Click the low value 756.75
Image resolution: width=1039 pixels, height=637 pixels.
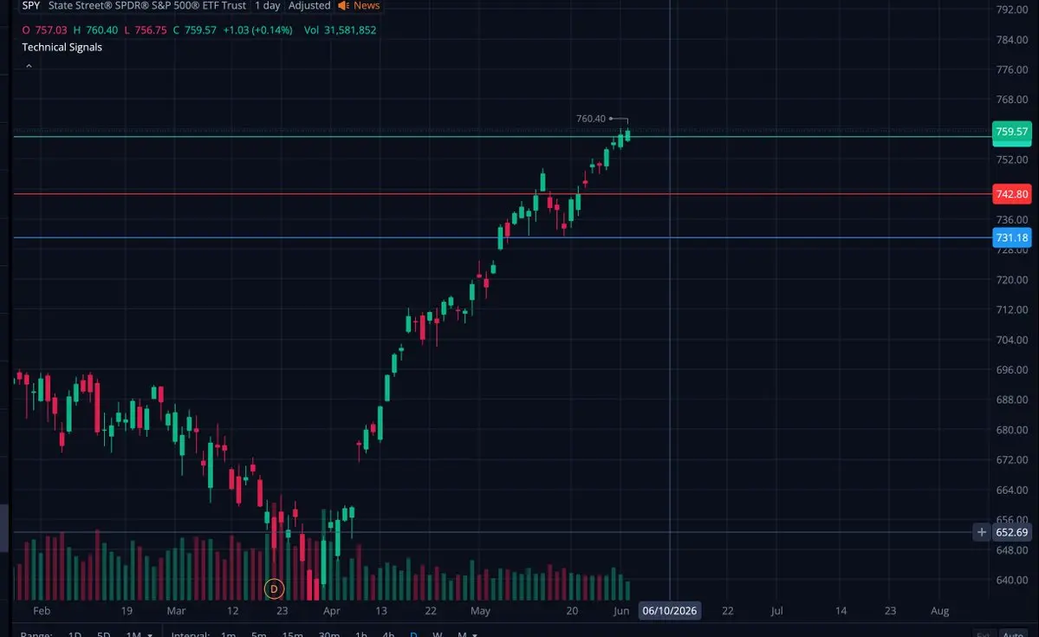151,29
